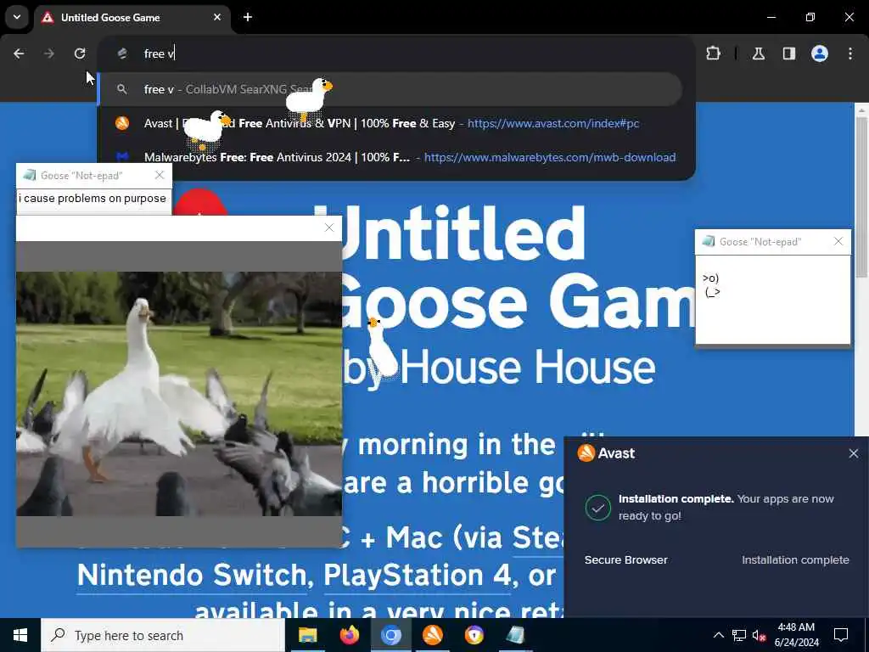Click the 'Secure Browser' entry in Avast

625,560
